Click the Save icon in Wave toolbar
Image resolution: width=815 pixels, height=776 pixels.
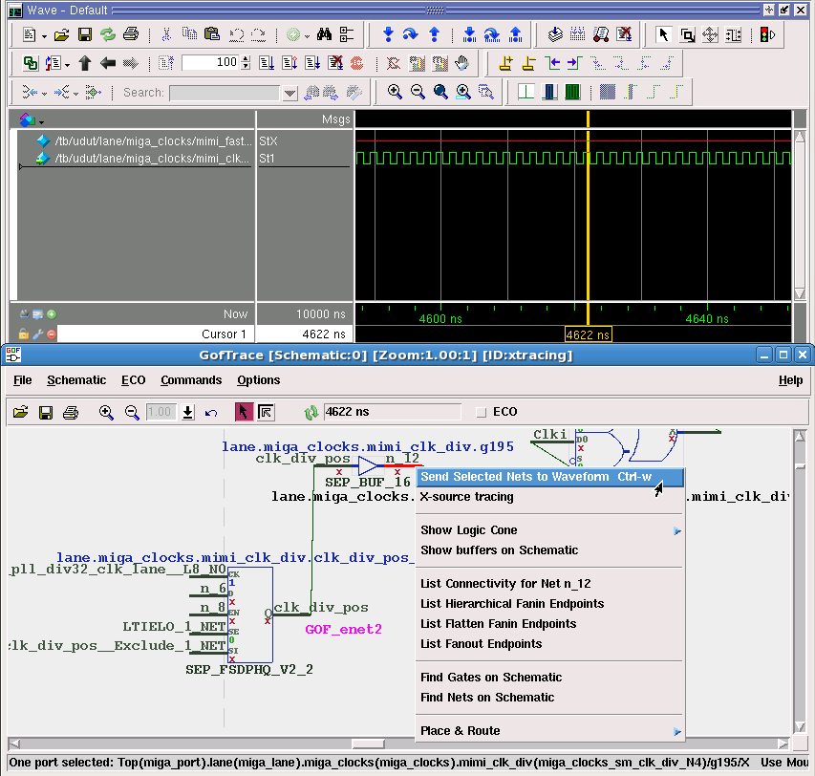84,35
